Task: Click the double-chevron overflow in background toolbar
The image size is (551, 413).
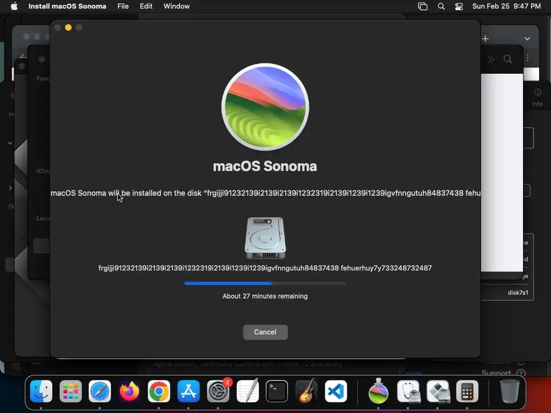Action: [491, 59]
